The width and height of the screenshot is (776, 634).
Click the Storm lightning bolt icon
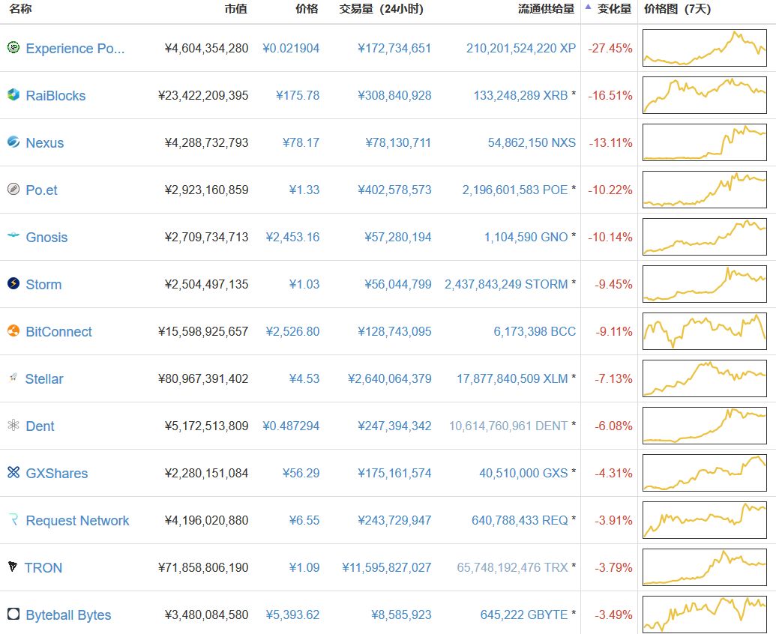13,284
